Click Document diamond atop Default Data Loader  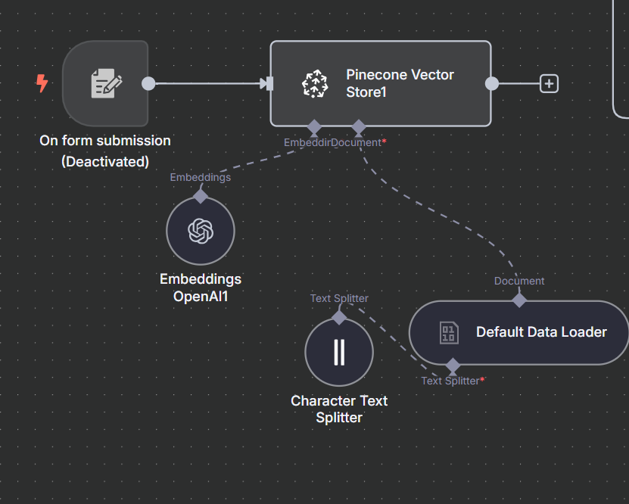pyautogui.click(x=519, y=300)
